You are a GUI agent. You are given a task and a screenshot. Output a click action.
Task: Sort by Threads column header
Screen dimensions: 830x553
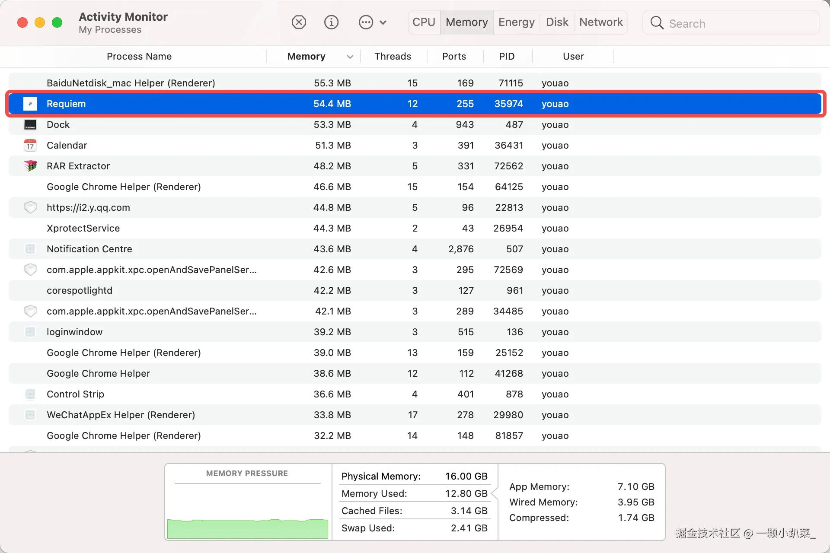[393, 57]
